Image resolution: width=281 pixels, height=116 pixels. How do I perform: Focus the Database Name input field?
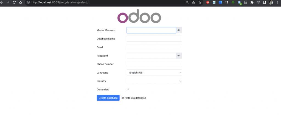154,39
